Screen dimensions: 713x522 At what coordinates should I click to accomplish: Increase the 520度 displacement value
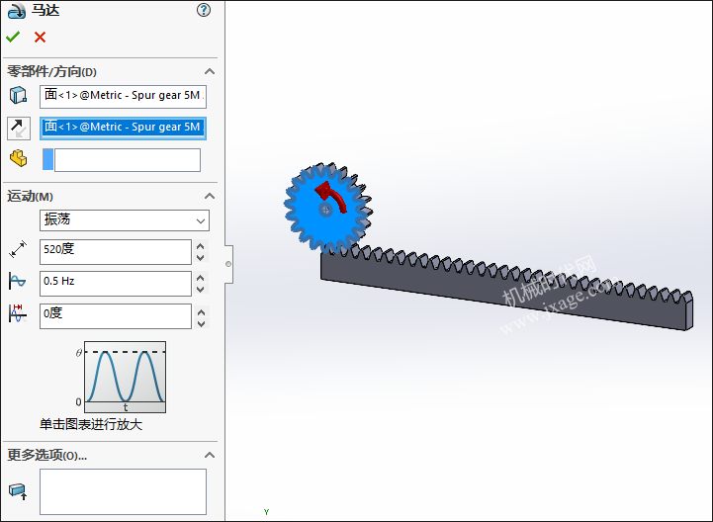201,246
